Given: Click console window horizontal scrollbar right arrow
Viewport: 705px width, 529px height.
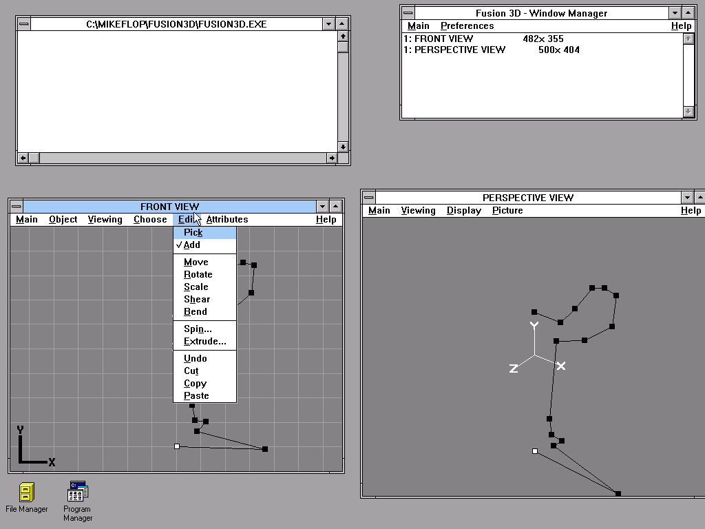Looking at the screenshot, I should tap(332, 158).
